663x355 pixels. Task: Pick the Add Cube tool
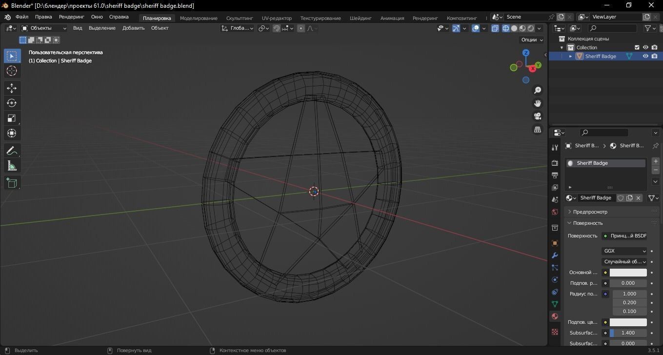[x=12, y=183]
